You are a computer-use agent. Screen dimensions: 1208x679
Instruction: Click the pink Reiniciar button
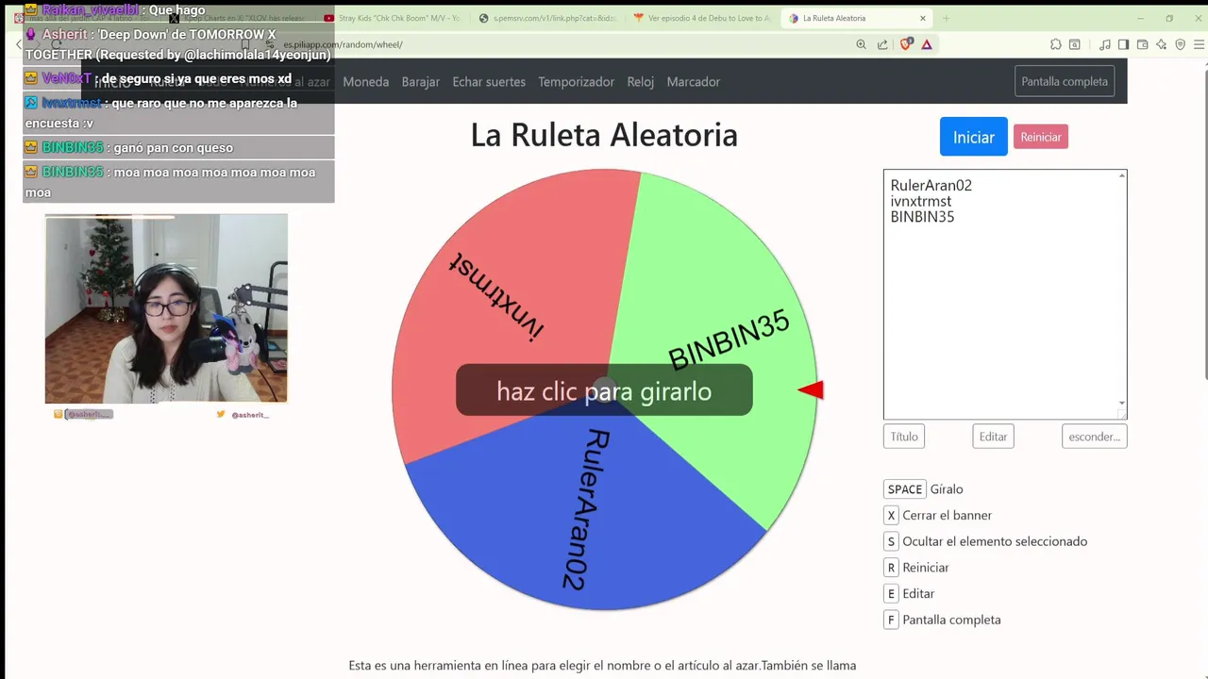pos(1040,137)
